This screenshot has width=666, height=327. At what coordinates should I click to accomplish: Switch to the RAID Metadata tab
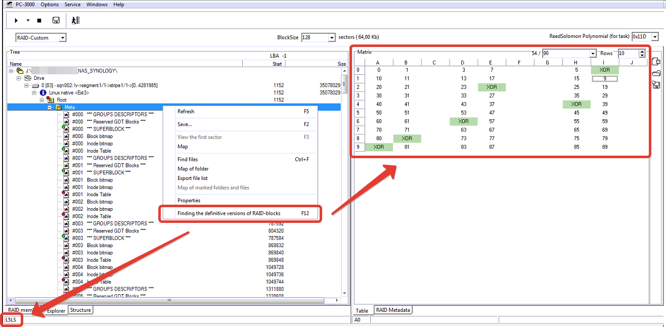click(394, 310)
